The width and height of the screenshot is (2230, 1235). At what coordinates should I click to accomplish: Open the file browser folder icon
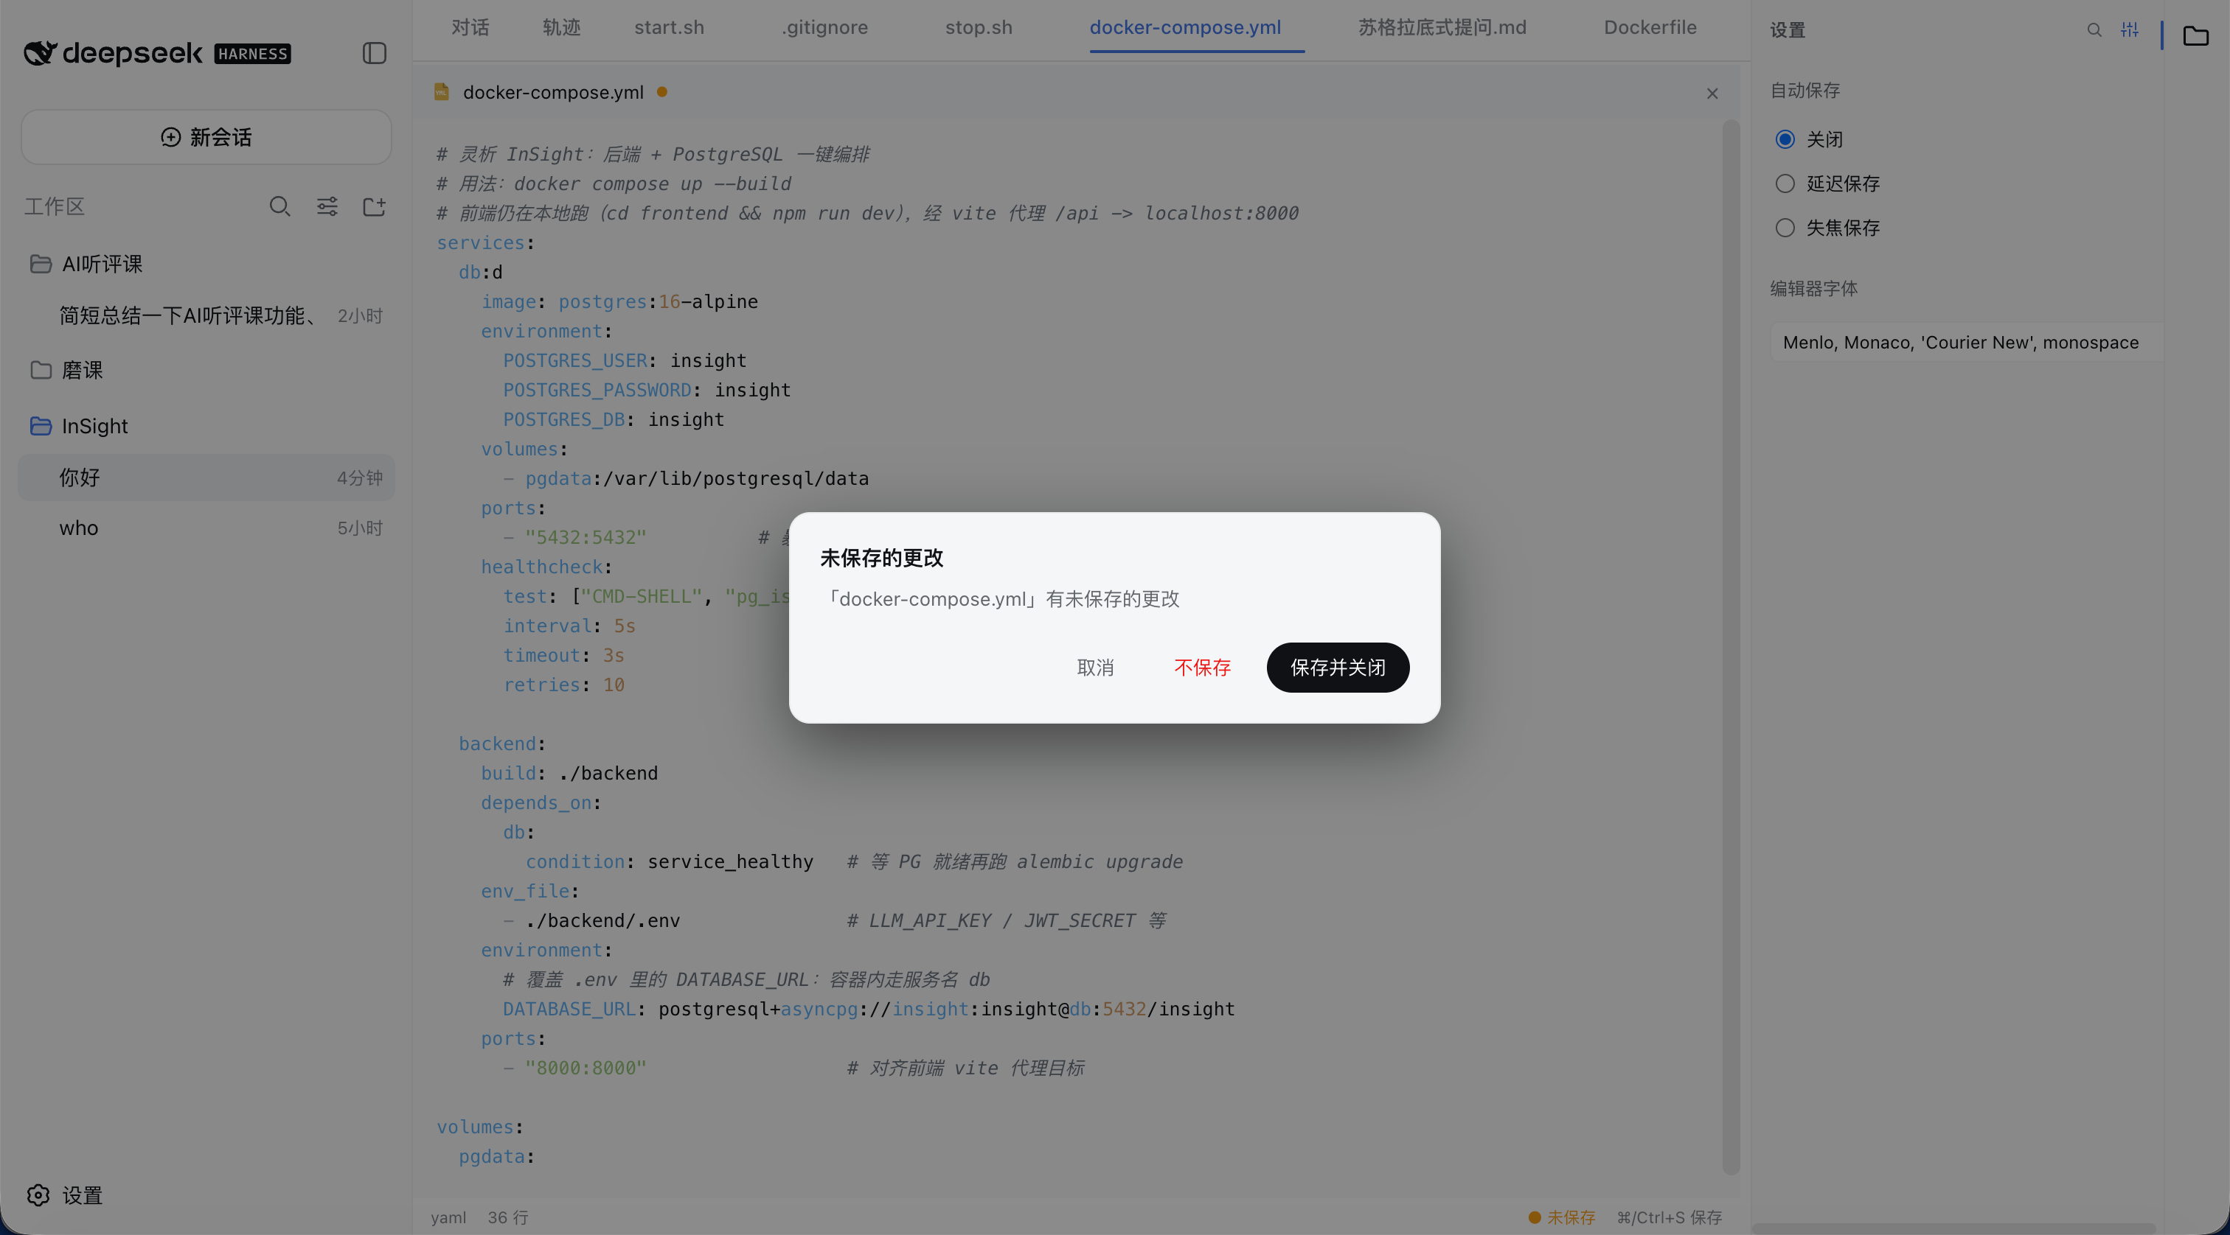[2196, 35]
